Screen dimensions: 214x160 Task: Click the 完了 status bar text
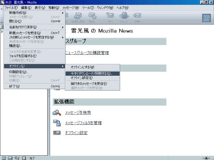point(32,158)
